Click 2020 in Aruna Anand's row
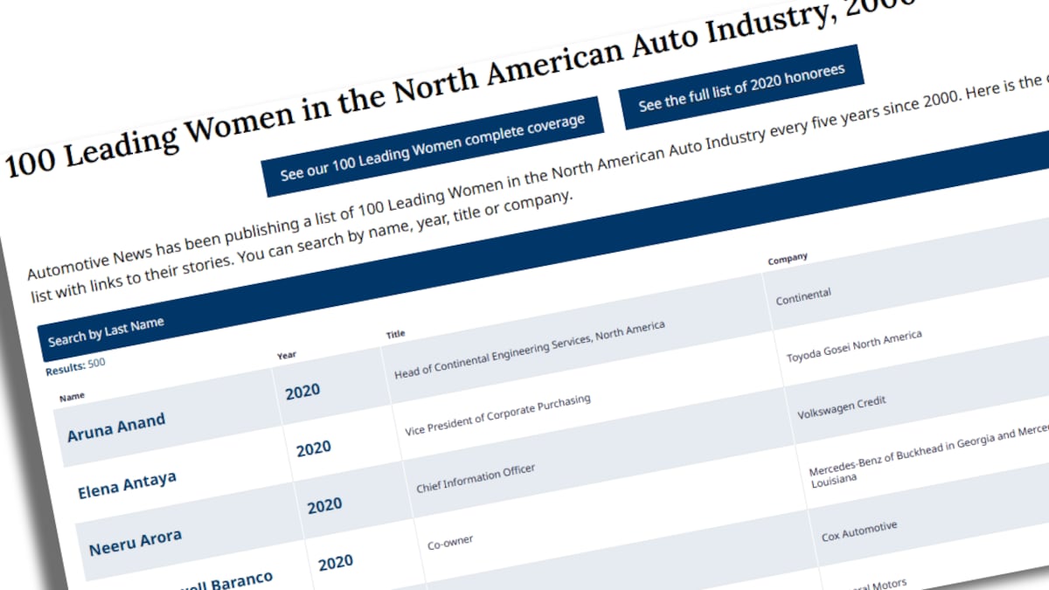The width and height of the screenshot is (1049, 590). coord(302,392)
